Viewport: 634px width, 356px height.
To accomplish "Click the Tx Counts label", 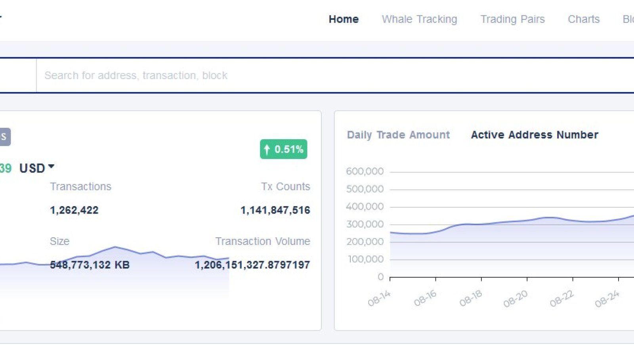I will 285,186.
